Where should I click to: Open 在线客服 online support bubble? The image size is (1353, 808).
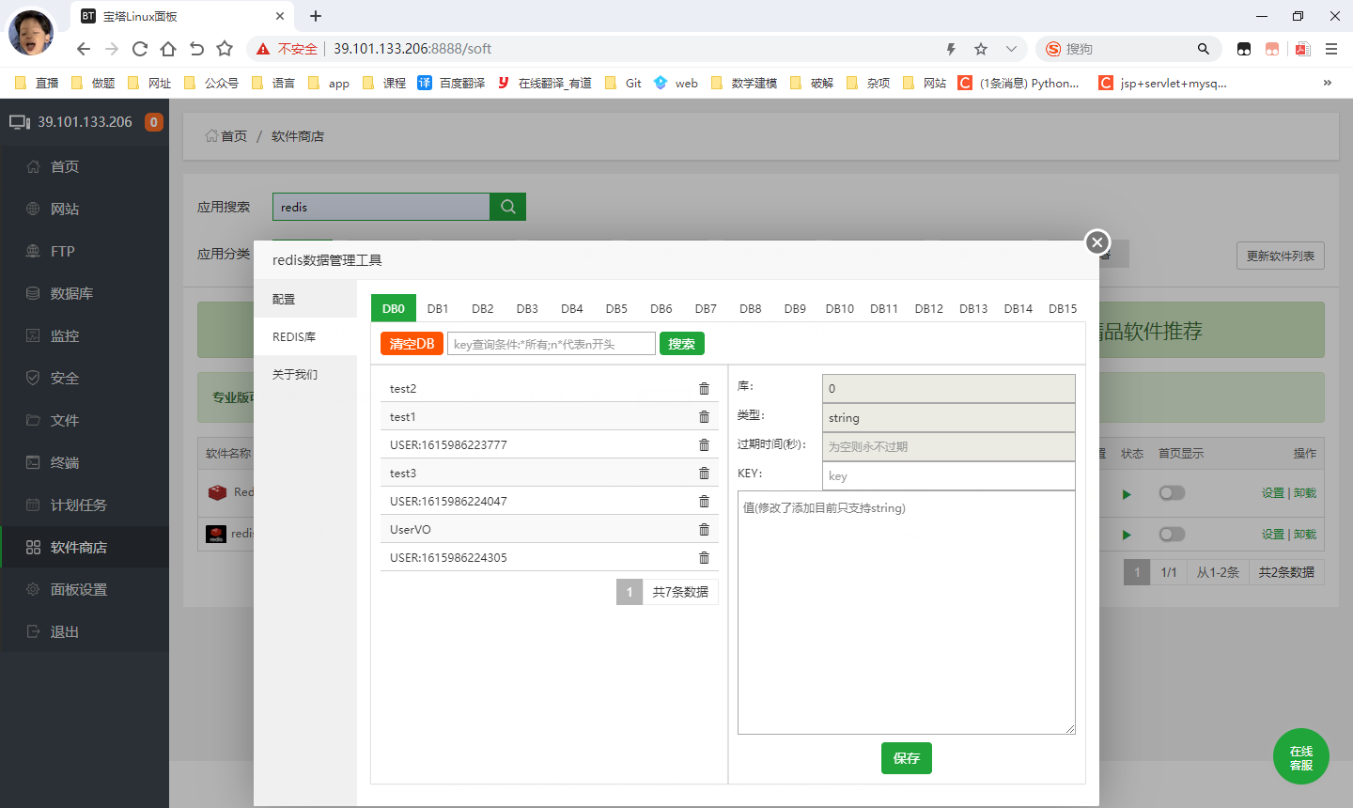pos(1300,757)
